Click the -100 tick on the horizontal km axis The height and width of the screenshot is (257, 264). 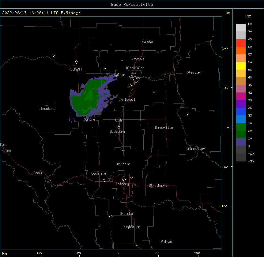pyautogui.click(x=38, y=253)
